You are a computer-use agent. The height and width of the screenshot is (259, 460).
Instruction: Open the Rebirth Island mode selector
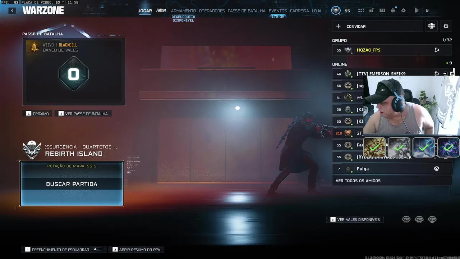(74, 154)
